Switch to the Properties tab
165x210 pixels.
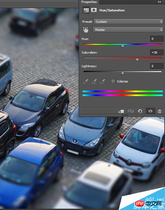(x=89, y=2)
